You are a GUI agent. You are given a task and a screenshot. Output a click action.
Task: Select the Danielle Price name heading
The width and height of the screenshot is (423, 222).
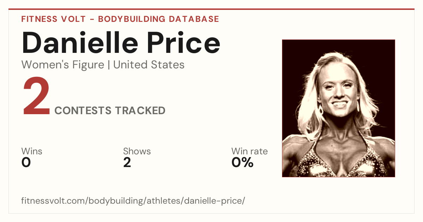point(121,43)
